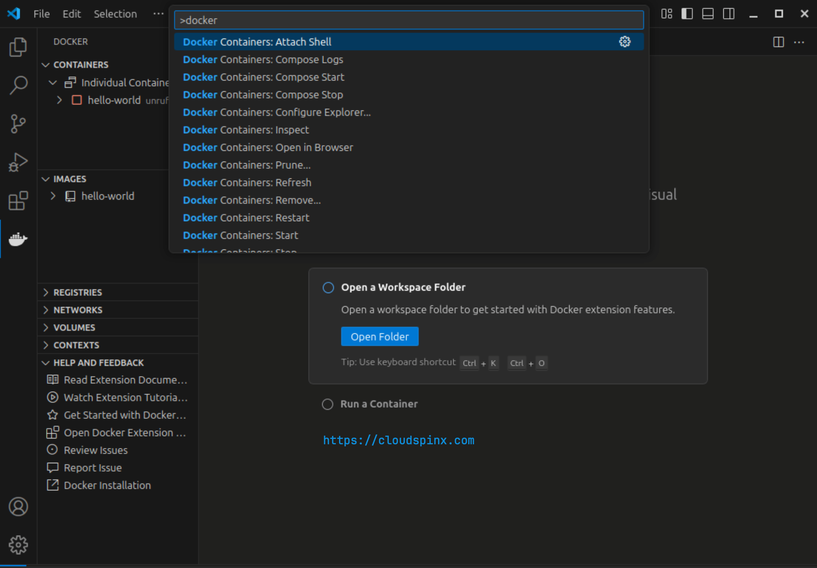
Task: Open Source Control view
Action: click(18, 123)
